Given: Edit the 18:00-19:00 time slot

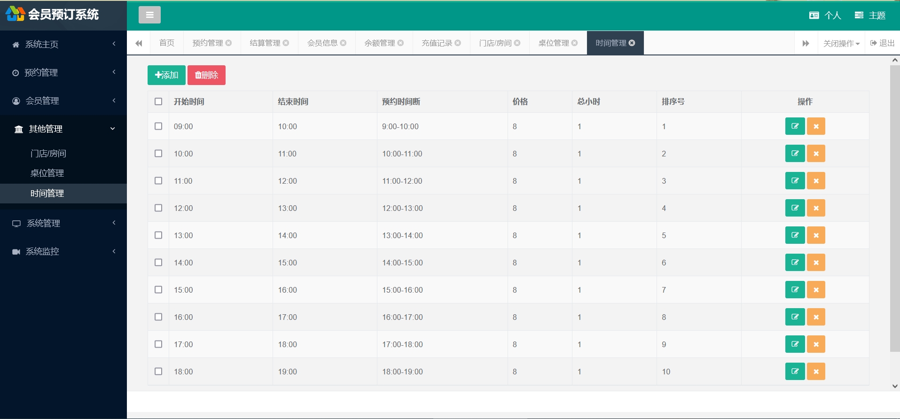Looking at the screenshot, I should (795, 372).
